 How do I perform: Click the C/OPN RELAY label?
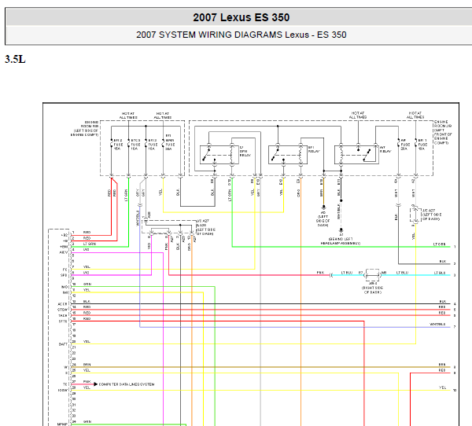coord(245,152)
